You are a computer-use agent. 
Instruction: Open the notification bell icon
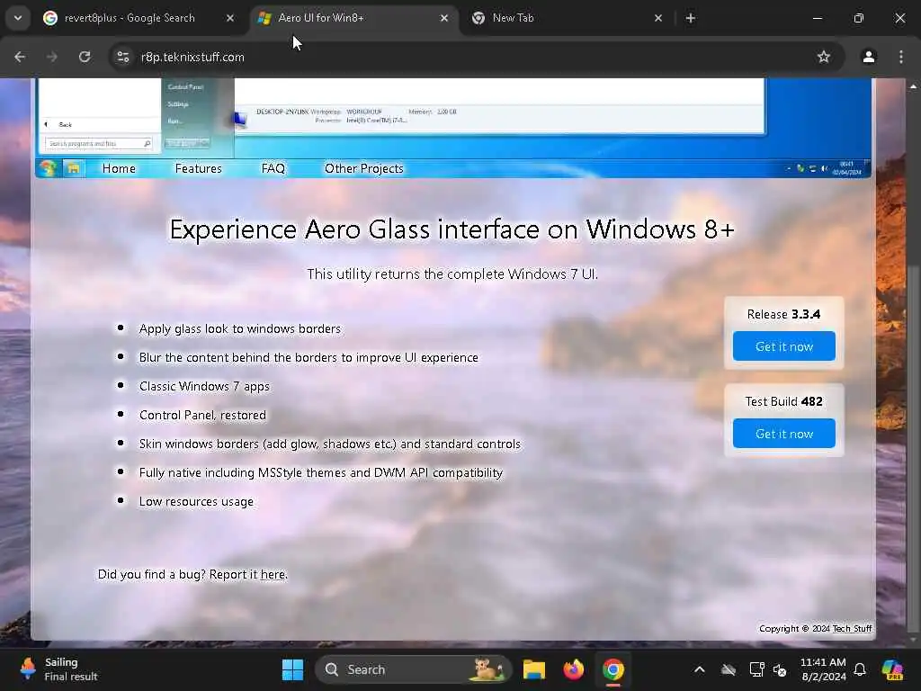pos(860,669)
